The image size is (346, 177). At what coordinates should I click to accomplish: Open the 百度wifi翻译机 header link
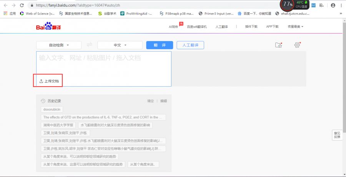pyautogui.click(x=197, y=27)
